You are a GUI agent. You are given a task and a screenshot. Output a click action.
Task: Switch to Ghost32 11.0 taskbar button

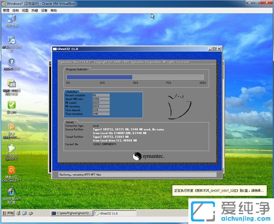coord(115,213)
